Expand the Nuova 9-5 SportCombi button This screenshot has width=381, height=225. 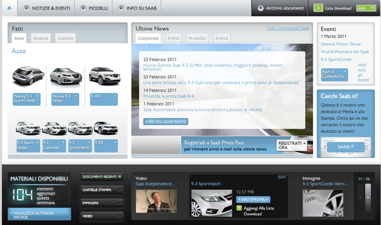click(x=27, y=99)
